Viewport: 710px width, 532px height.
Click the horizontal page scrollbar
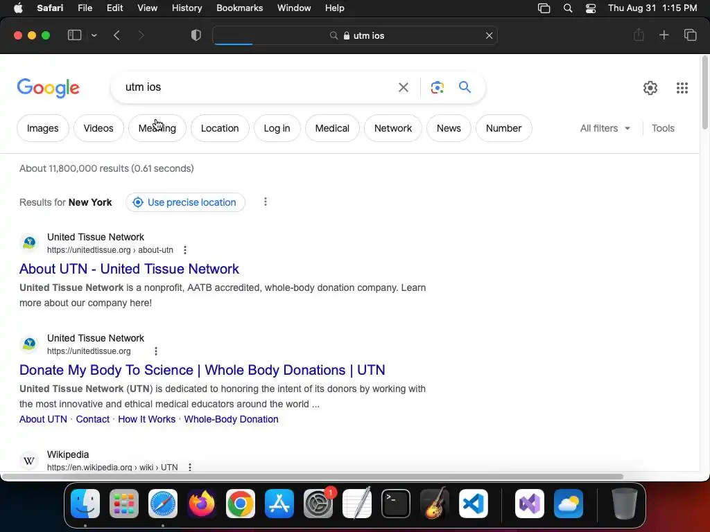click(313, 477)
